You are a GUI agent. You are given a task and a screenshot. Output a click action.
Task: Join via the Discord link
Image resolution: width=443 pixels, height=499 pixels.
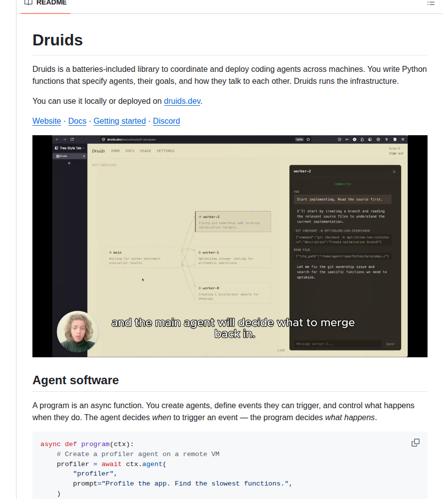(x=167, y=121)
